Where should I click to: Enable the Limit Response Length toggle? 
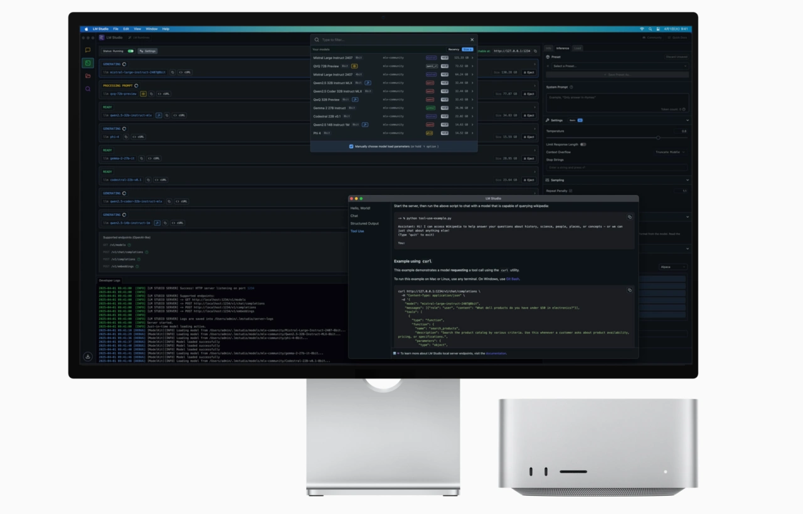(583, 144)
